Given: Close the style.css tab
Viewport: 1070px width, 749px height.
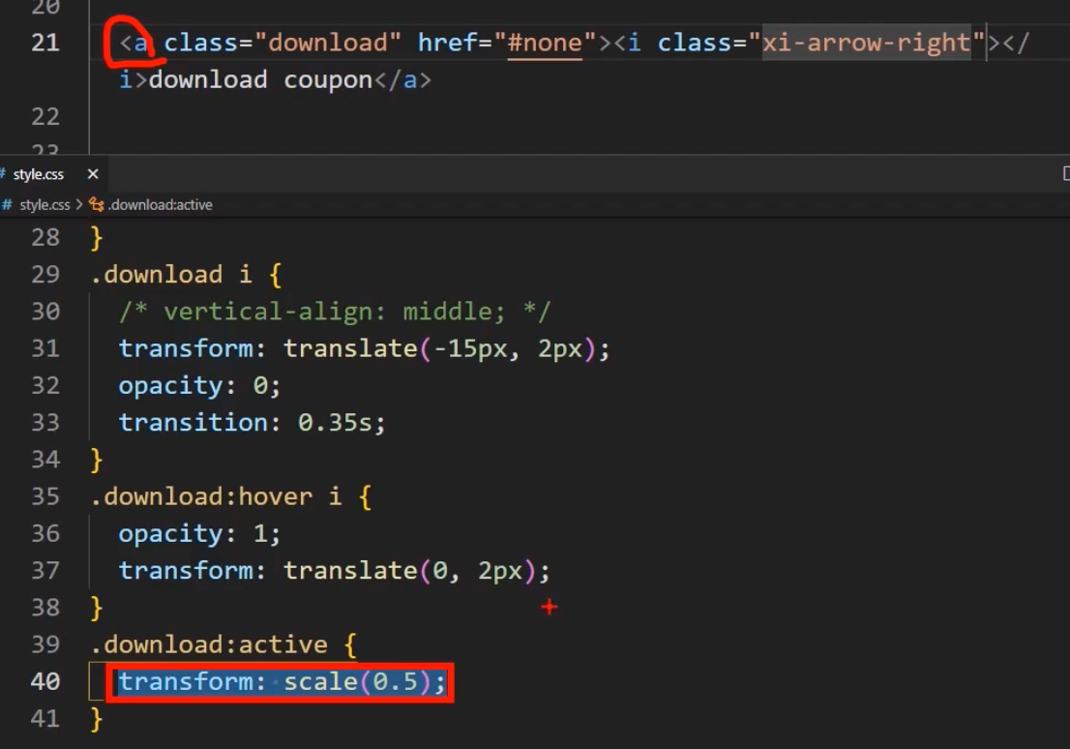Looking at the screenshot, I should pos(93,174).
